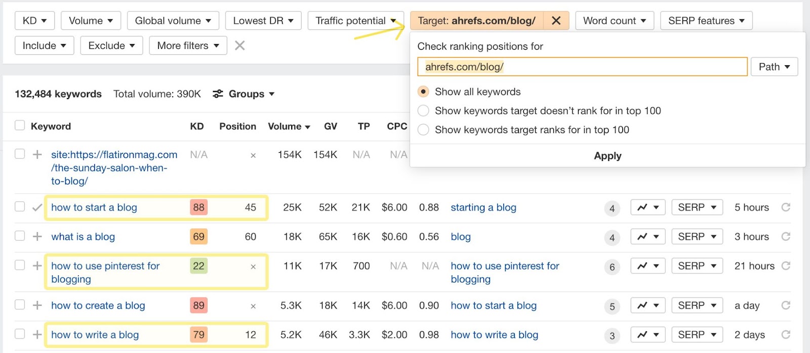Viewport: 810px width, 353px height.
Task: Sort by the KD column header
Action: coord(197,126)
